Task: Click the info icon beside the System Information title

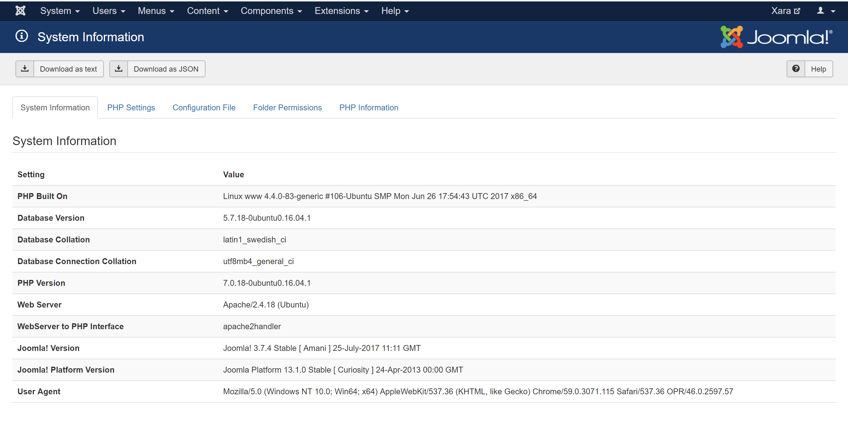Action: point(22,36)
